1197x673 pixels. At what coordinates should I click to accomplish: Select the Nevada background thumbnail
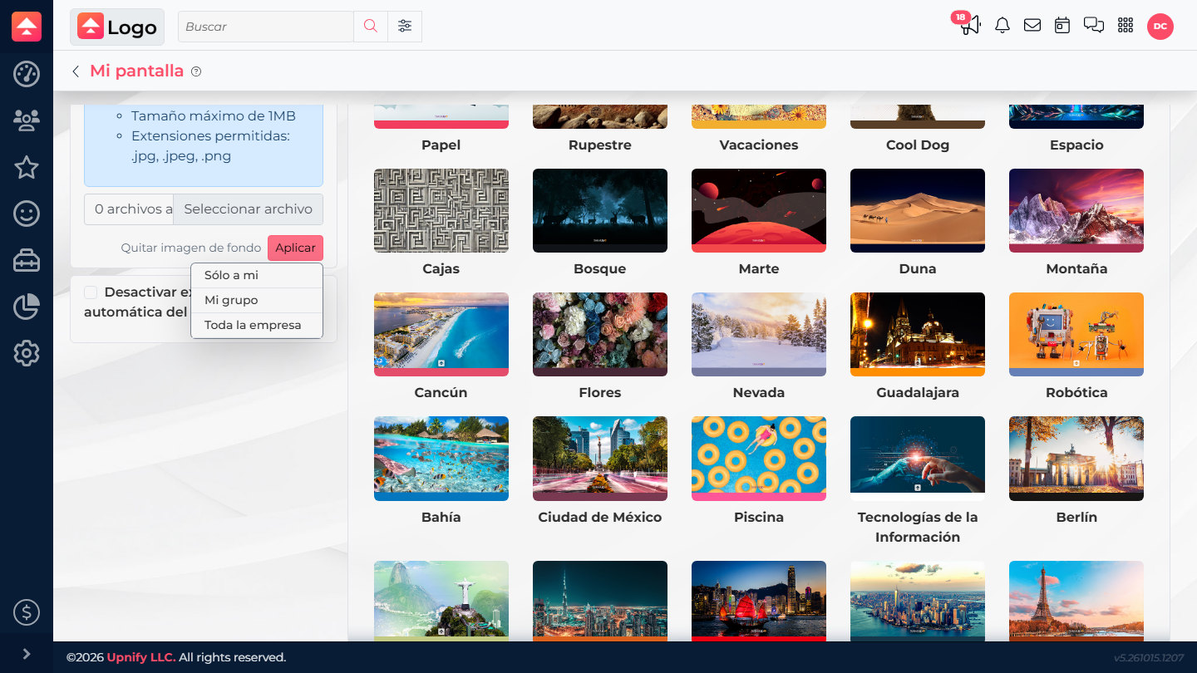coord(759,334)
